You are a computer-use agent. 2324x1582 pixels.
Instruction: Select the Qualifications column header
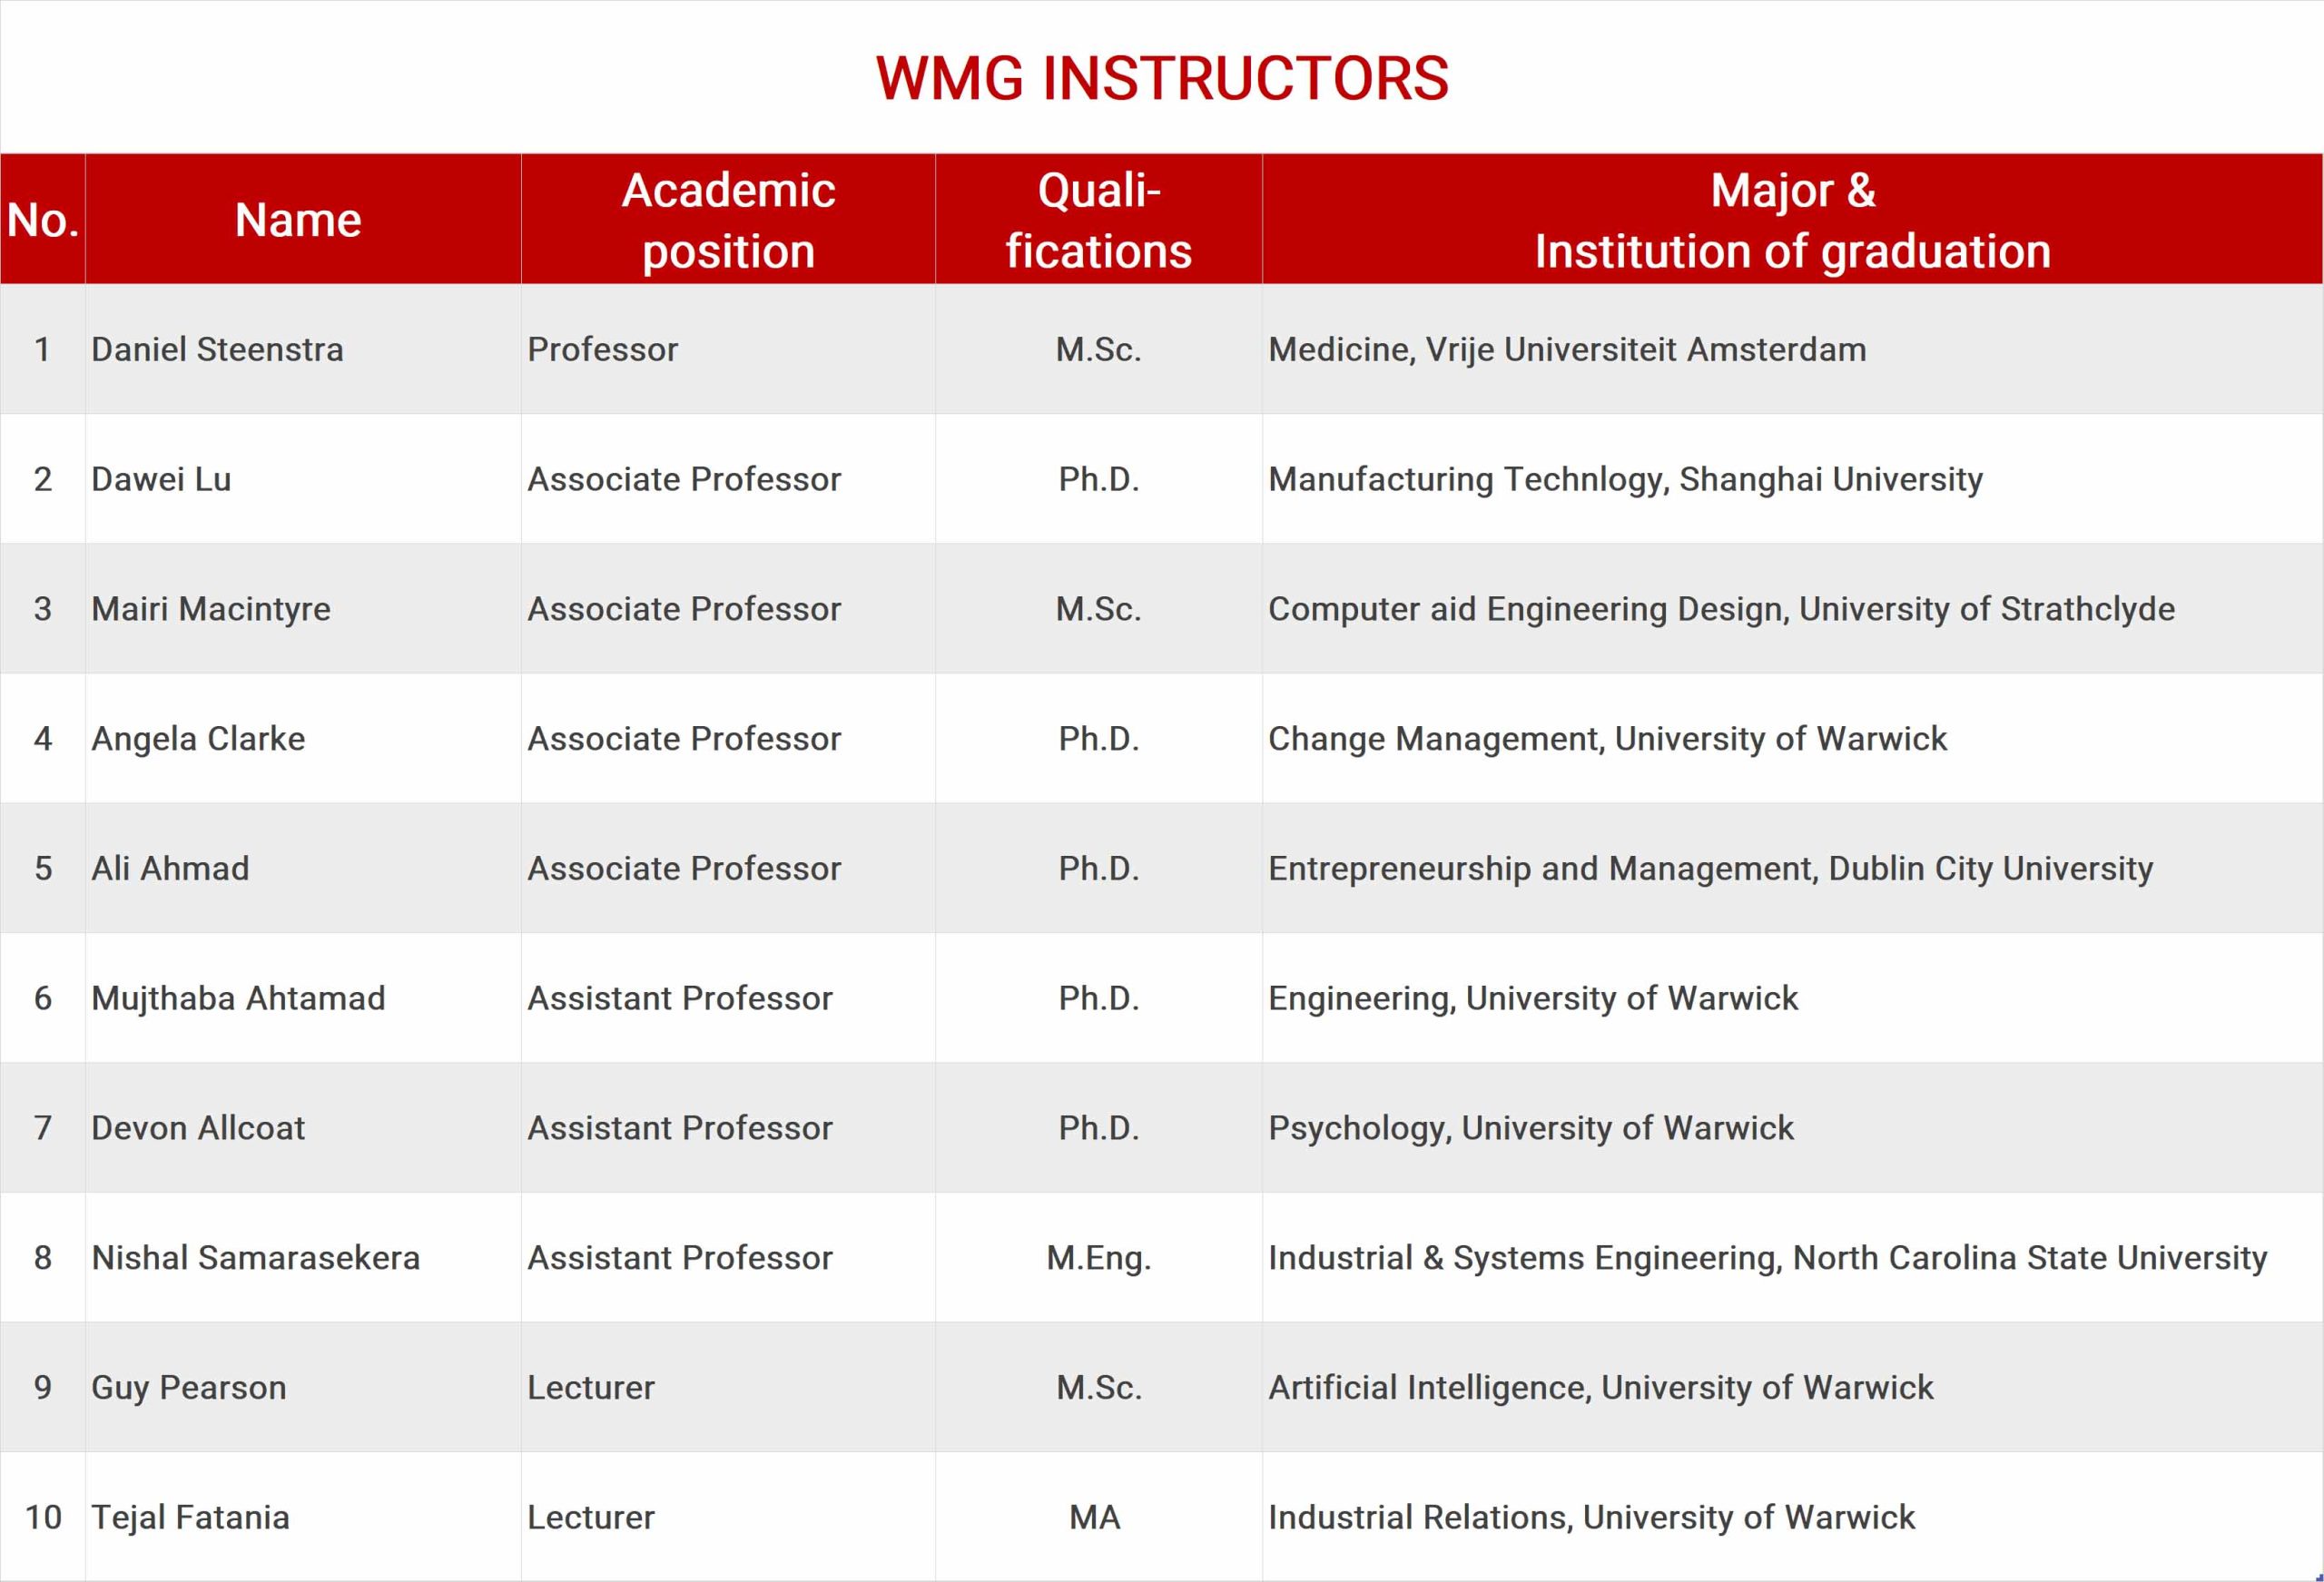point(1099,219)
